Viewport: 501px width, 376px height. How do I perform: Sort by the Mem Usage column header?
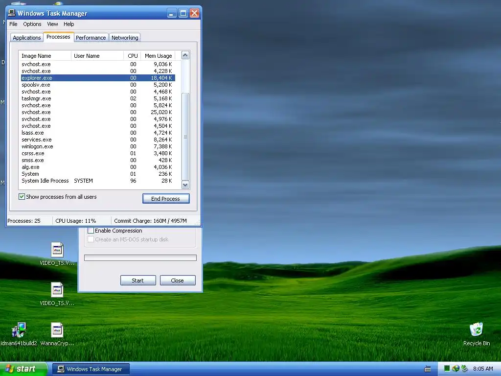[158, 56]
